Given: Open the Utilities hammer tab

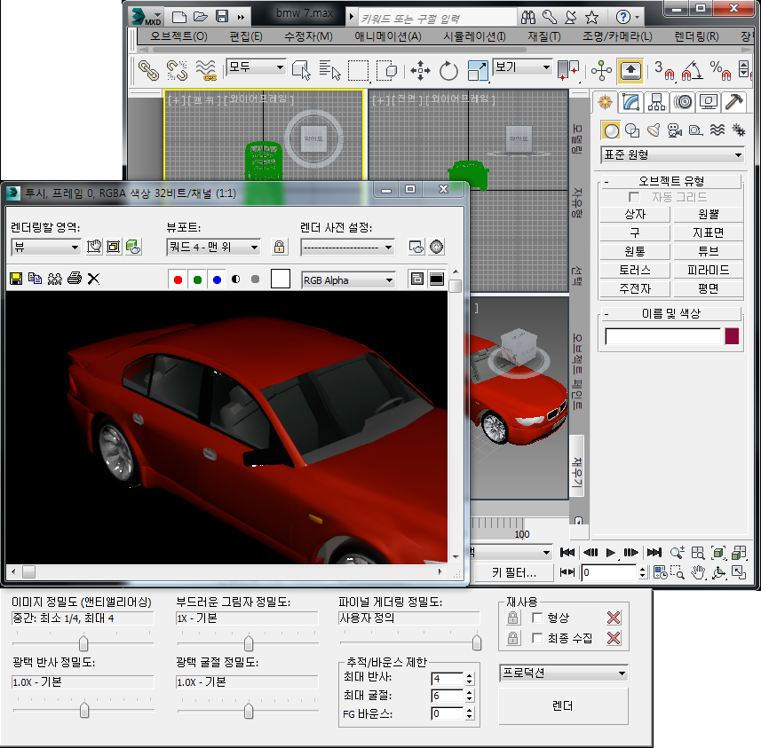Looking at the screenshot, I should click(733, 102).
